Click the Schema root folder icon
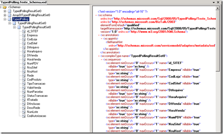The width and height of the screenshot is (223, 134). point(4,7)
